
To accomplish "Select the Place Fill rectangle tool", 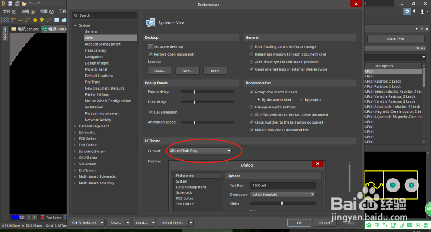I will click(x=57, y=20).
